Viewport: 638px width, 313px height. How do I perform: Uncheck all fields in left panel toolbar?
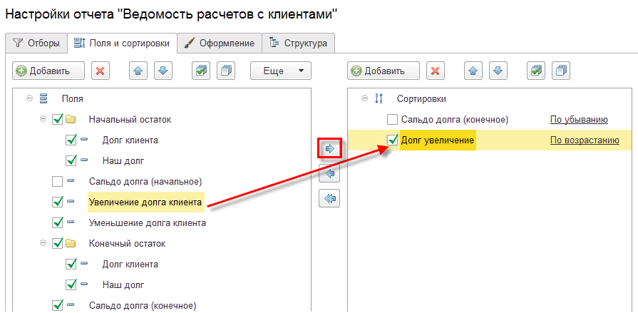[226, 71]
